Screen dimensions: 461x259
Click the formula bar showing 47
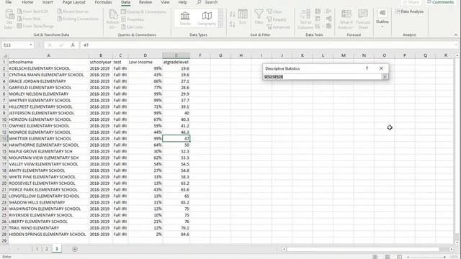(267, 45)
